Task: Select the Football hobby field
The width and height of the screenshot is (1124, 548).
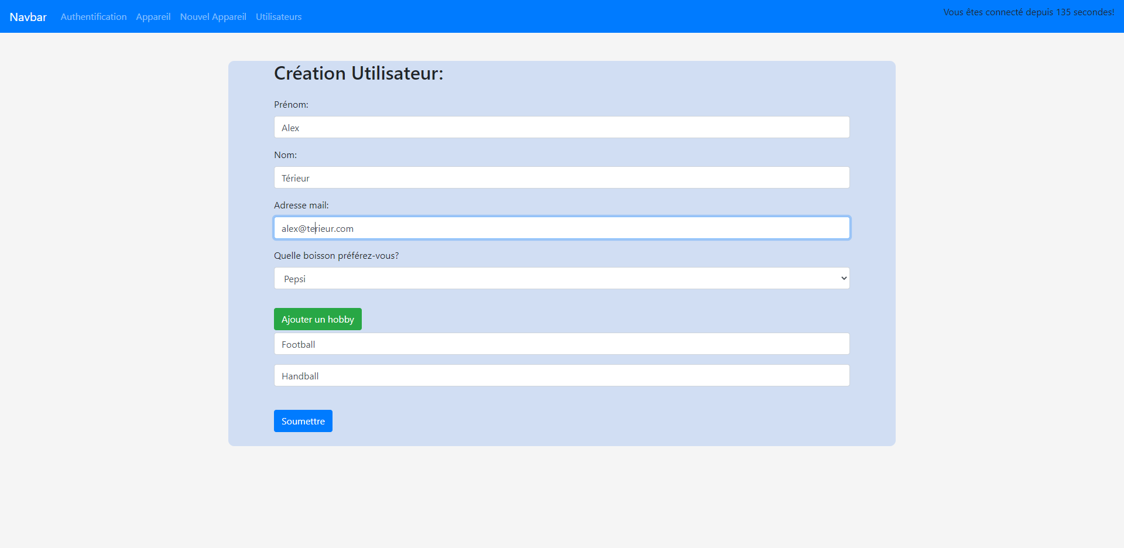Action: 561,344
